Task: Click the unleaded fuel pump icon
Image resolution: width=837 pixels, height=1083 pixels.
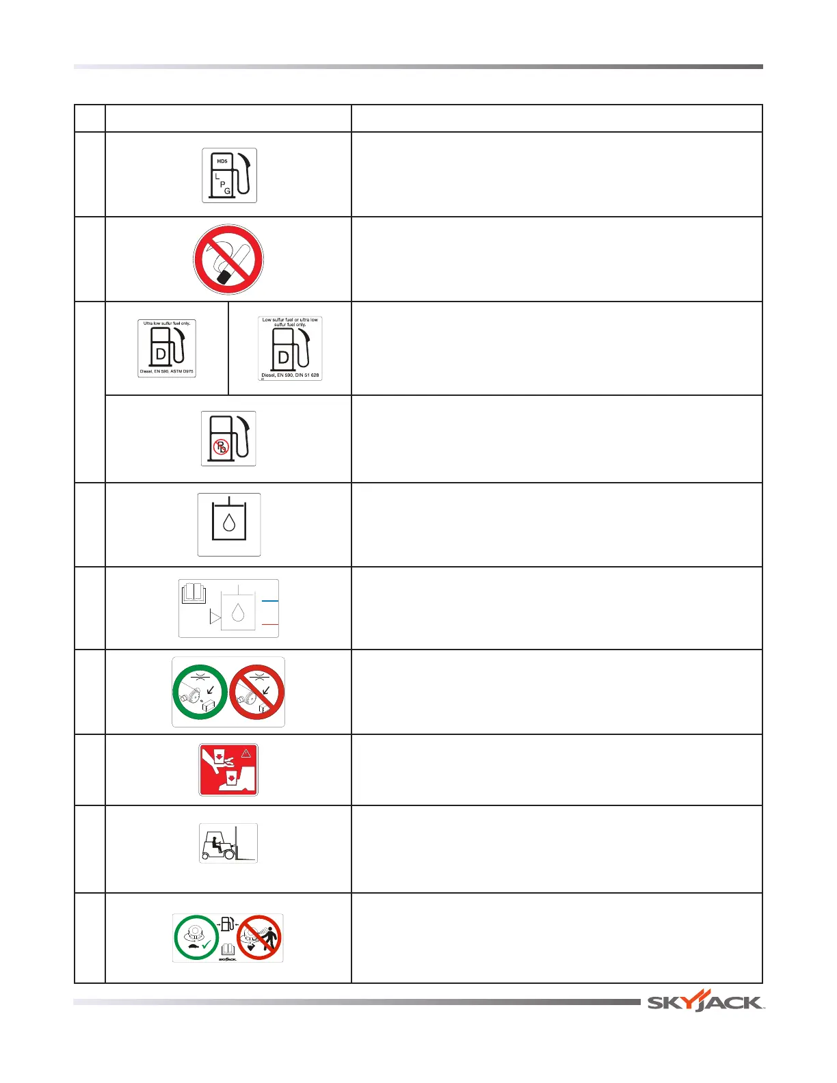Action: pos(228,439)
